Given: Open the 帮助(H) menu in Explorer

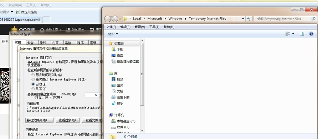Looking at the screenshot, I should coord(169,27).
